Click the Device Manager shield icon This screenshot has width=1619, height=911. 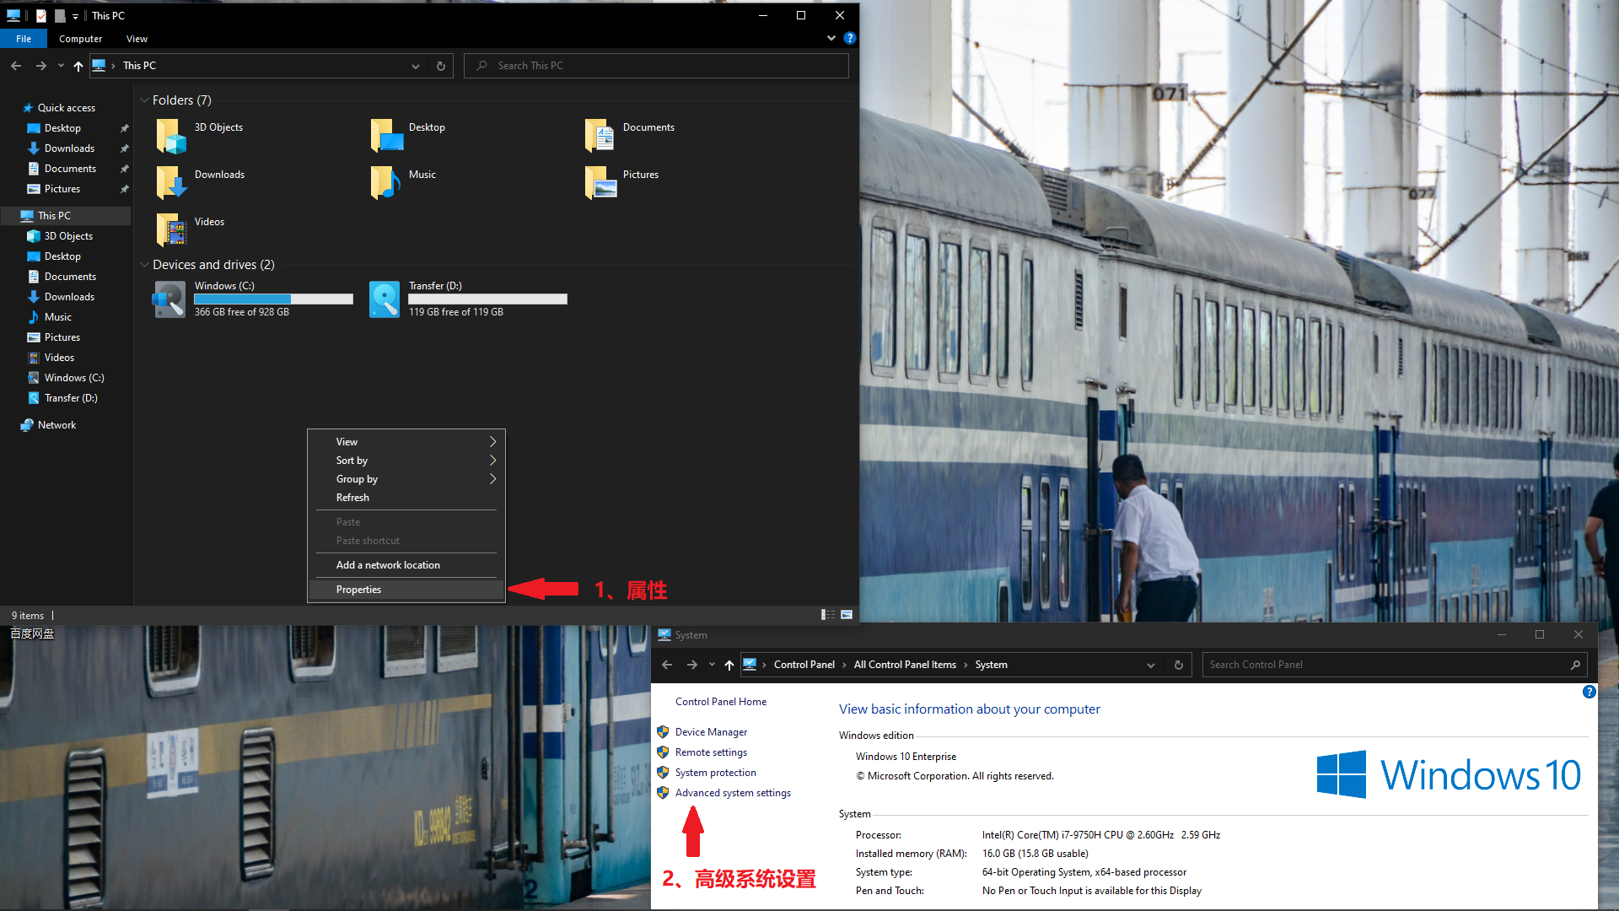click(664, 731)
